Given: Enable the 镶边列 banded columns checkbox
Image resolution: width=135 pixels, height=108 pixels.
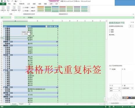Looking at the screenshot, I should coord(30,11).
